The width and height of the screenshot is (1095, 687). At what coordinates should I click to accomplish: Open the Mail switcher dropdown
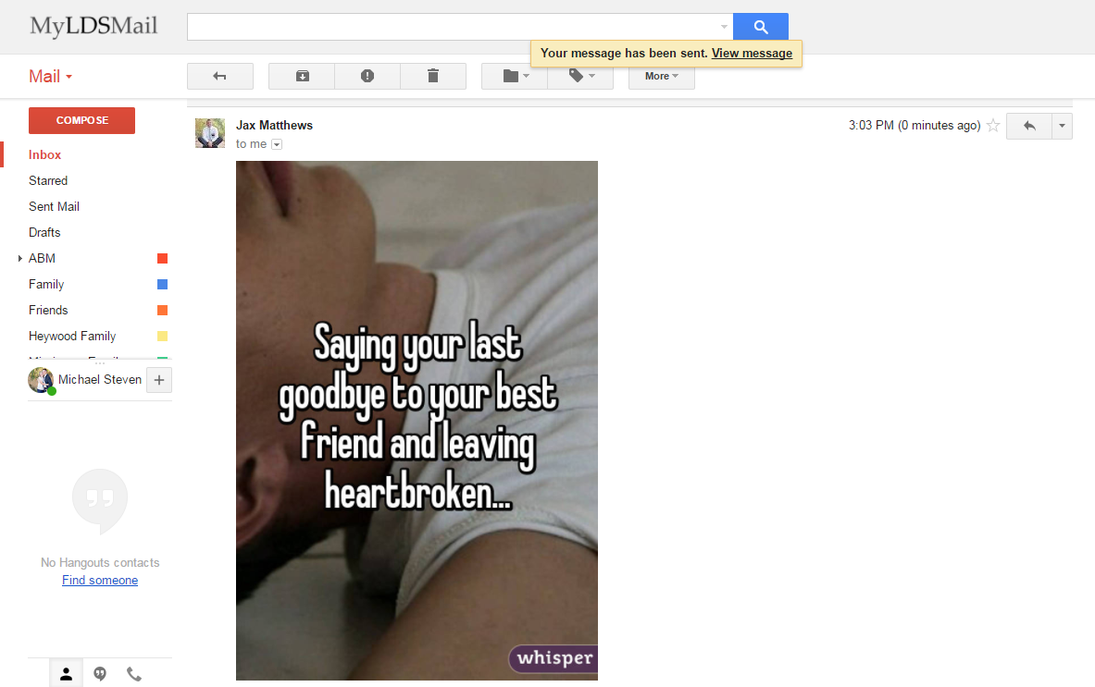coord(50,76)
